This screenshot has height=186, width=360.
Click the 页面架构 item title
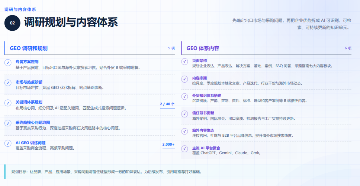(x=199, y=61)
